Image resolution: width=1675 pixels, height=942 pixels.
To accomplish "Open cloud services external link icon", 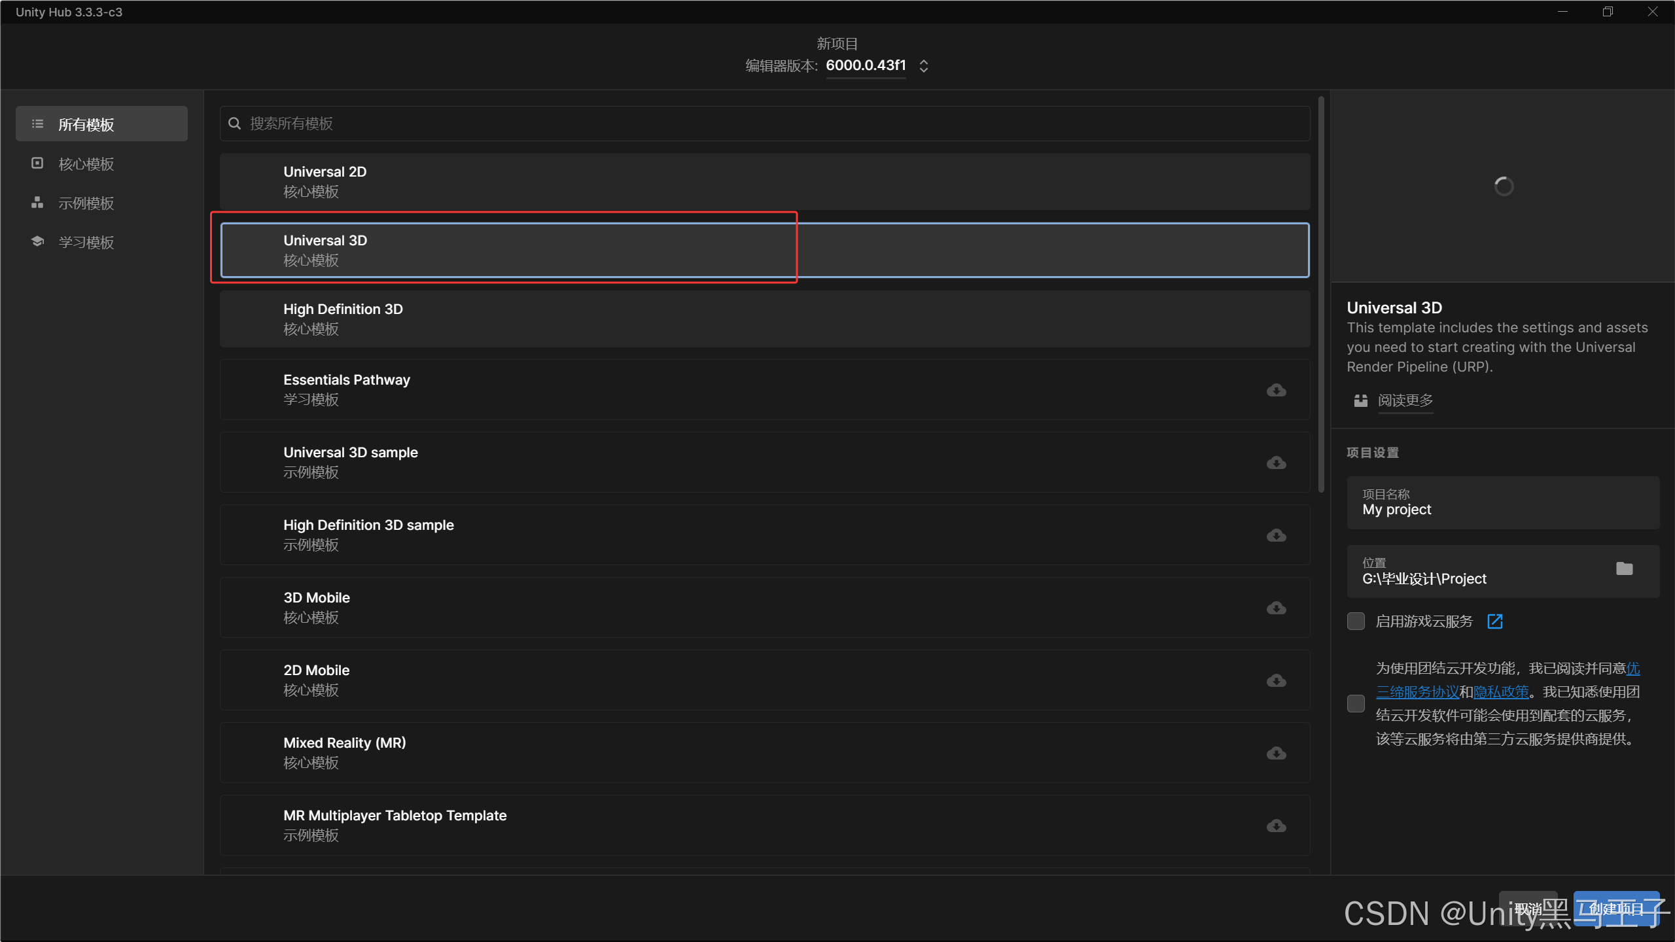I will point(1495,621).
